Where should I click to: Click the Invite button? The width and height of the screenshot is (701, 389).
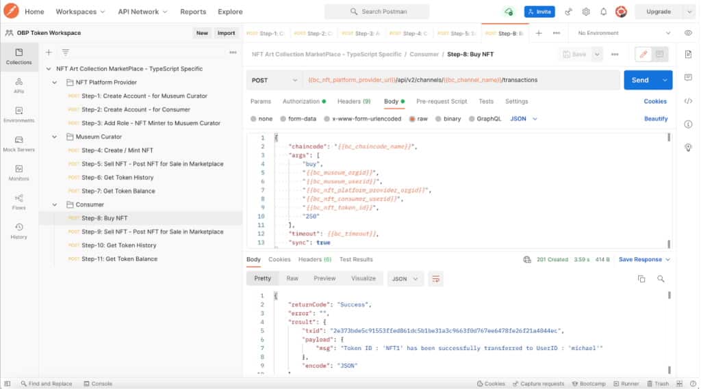point(539,12)
